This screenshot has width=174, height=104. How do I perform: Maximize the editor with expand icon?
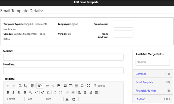tap(89, 86)
